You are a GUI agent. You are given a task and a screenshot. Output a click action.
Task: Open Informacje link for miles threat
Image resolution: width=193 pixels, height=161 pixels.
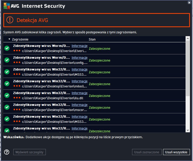point(80,81)
